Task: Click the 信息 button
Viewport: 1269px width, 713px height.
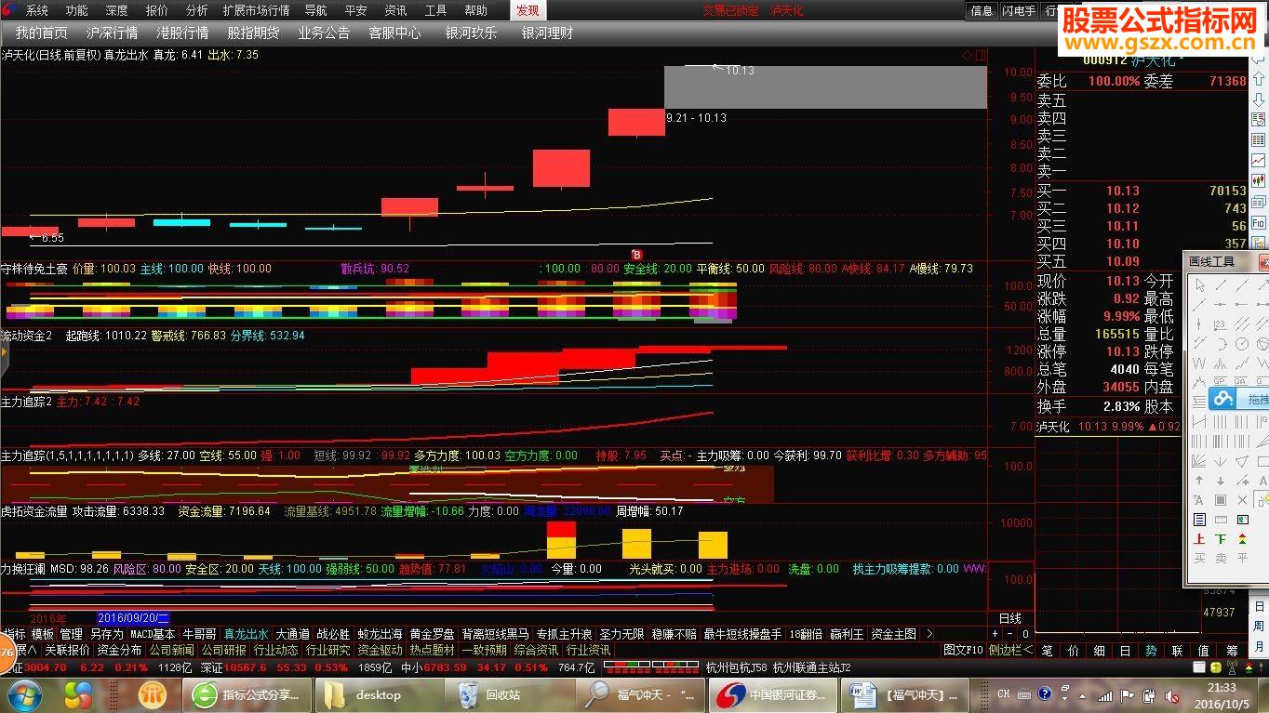Action: pyautogui.click(x=982, y=11)
